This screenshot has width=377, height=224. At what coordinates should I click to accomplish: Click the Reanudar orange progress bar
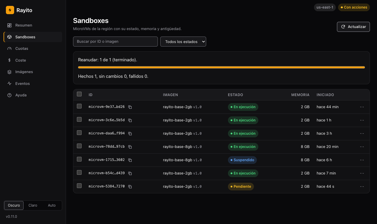pyautogui.click(x=221, y=67)
